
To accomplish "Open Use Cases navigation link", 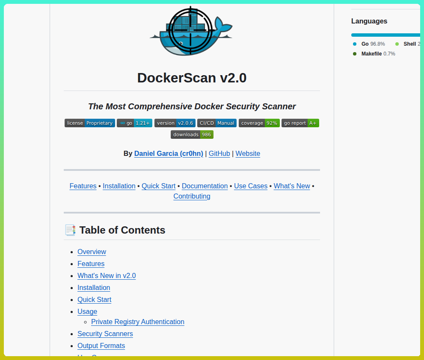I will click(251, 186).
